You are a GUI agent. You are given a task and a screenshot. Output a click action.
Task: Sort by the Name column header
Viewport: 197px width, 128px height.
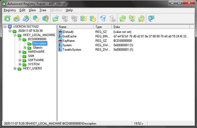[76, 27]
